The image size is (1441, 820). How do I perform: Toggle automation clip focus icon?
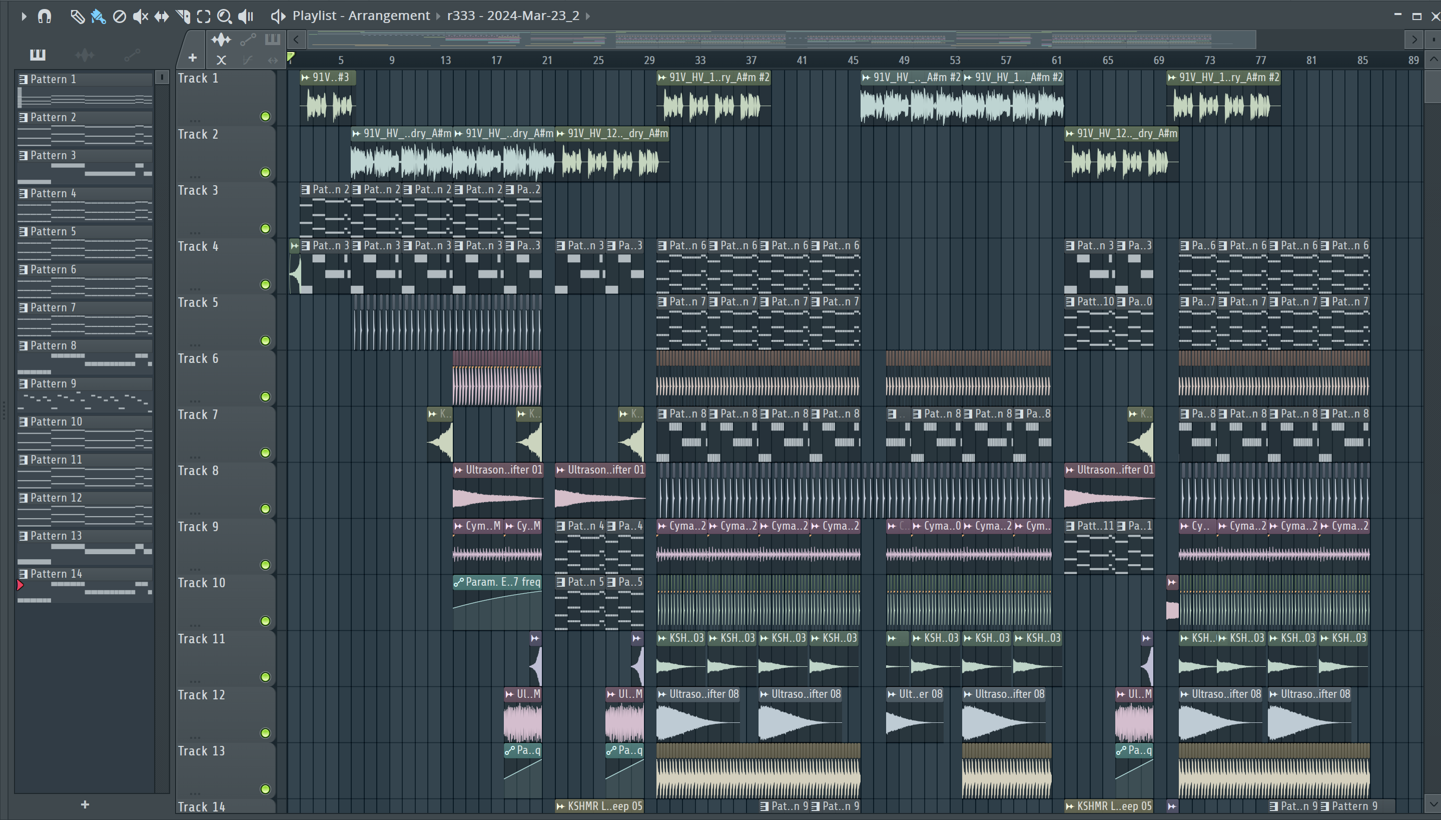(248, 40)
